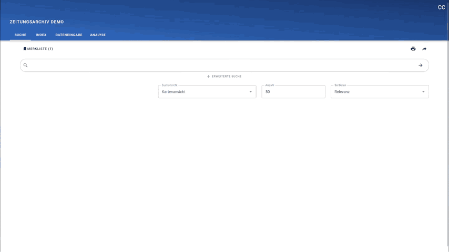The height and width of the screenshot is (252, 449).
Task: Submit search with the right arrow icon
Action: (421, 65)
